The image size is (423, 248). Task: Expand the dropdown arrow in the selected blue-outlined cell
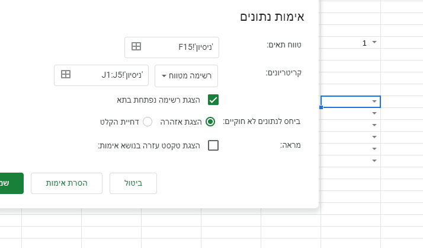[374, 101]
